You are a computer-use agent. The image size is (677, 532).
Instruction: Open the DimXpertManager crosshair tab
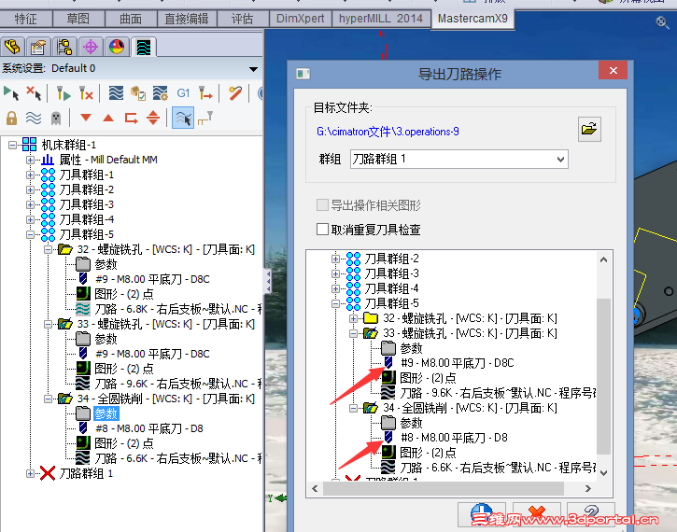coord(91,47)
